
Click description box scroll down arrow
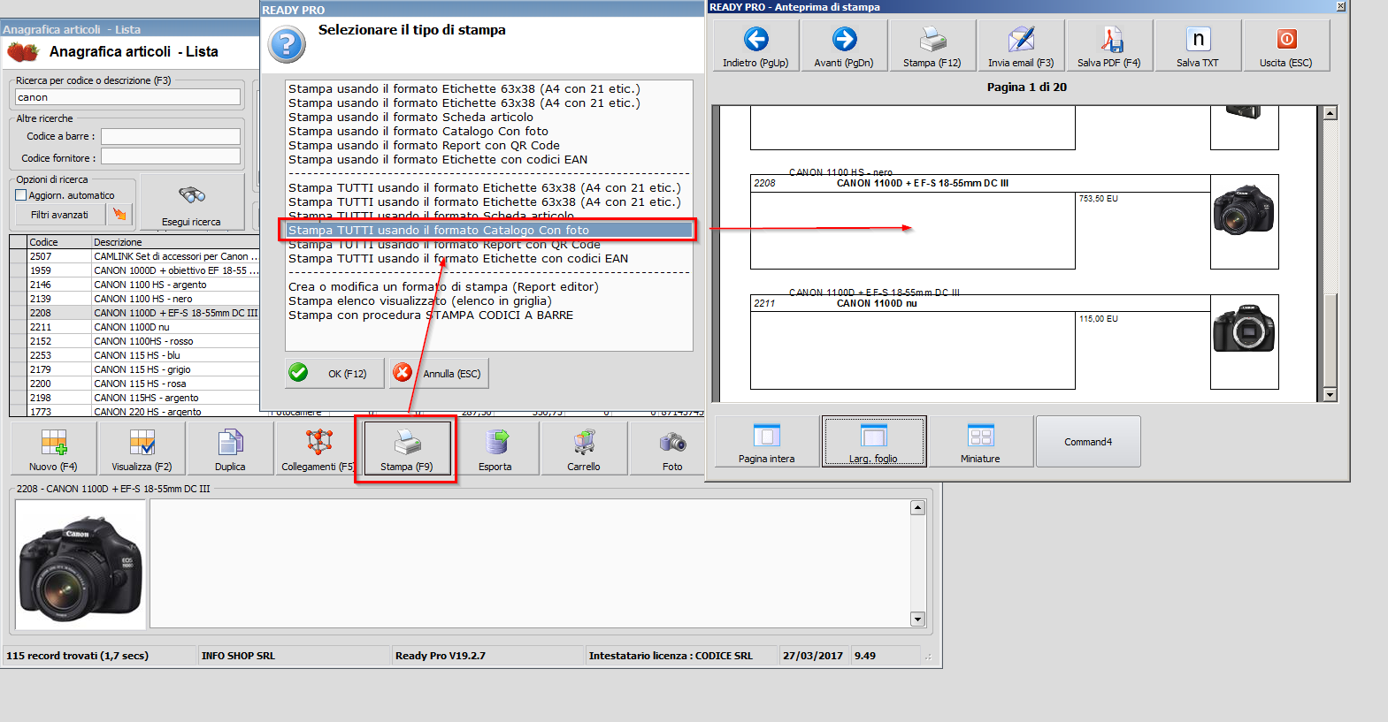pyautogui.click(x=917, y=619)
